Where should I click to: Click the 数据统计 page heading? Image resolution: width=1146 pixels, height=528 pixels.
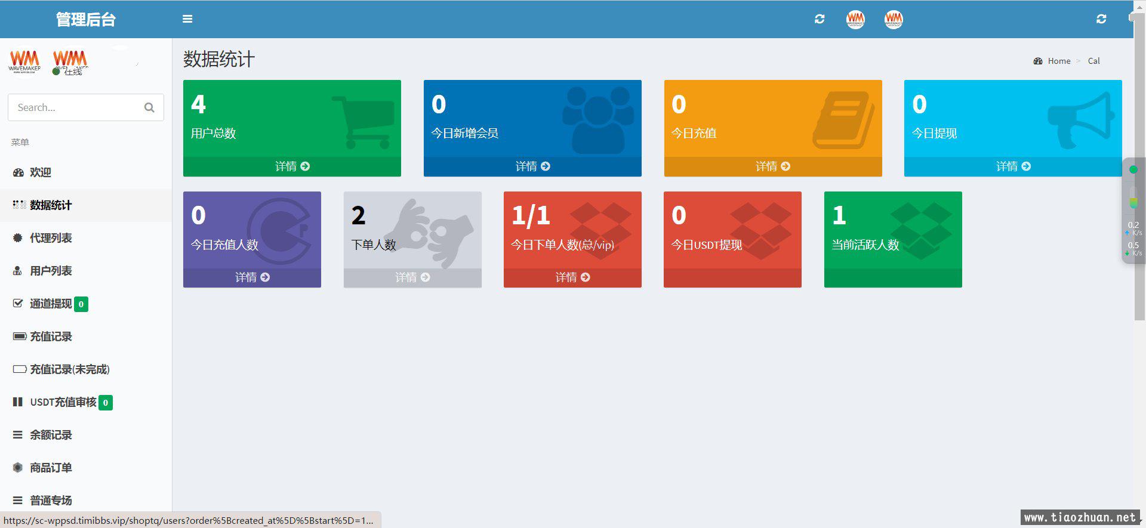pos(218,59)
